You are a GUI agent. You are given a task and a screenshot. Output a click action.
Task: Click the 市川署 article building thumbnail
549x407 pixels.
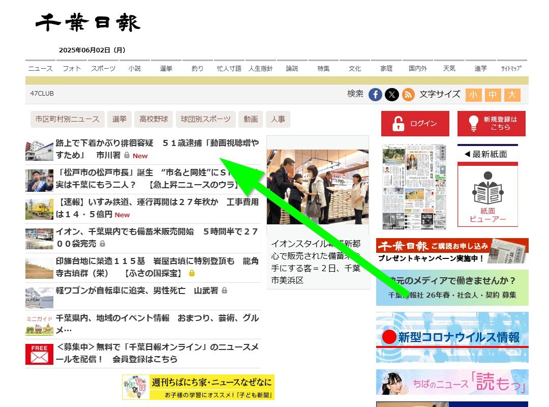[39, 150]
